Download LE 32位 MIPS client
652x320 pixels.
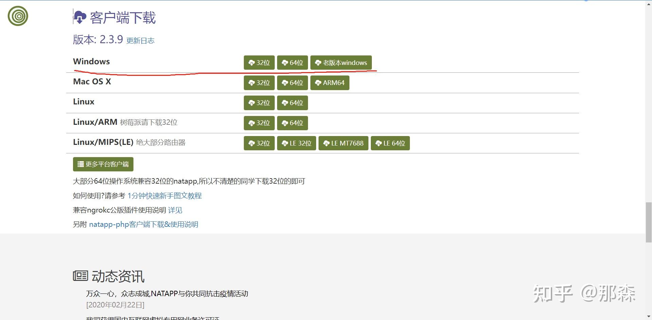(296, 143)
